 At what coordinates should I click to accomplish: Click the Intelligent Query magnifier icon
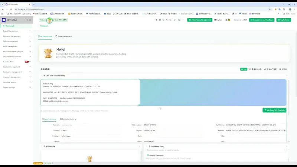150,146
